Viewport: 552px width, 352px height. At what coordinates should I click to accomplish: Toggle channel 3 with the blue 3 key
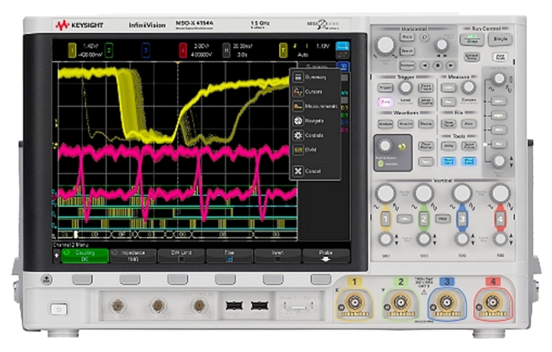pos(462,219)
